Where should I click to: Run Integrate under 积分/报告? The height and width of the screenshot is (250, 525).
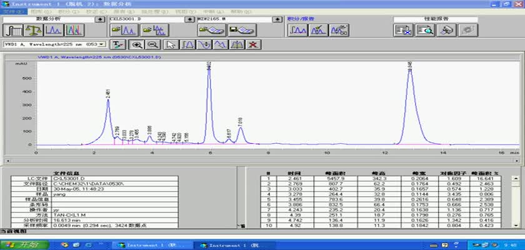297,31
